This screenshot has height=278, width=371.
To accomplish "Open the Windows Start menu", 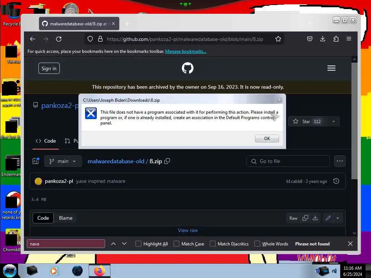I will 10,271.
